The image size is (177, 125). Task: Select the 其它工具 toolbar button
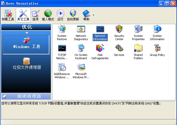(23, 15)
